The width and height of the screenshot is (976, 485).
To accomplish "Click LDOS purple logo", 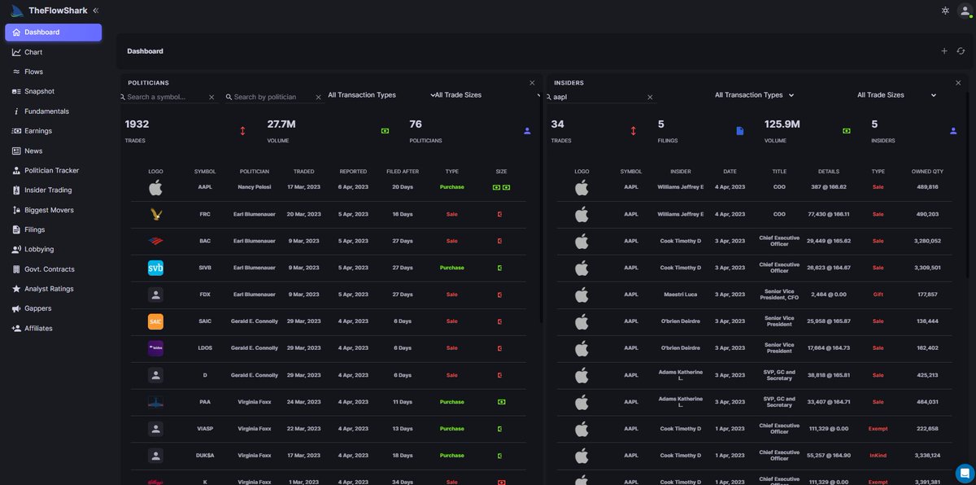I will point(155,348).
